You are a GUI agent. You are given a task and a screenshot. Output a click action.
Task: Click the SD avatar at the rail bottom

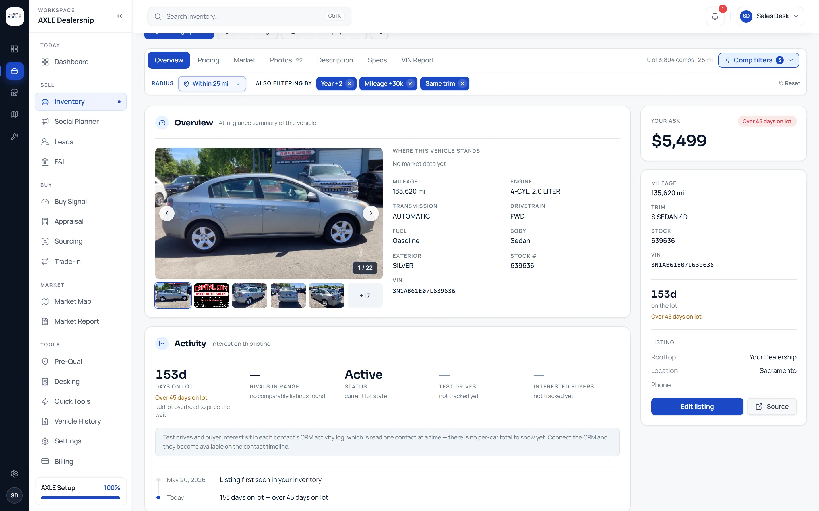pos(14,495)
